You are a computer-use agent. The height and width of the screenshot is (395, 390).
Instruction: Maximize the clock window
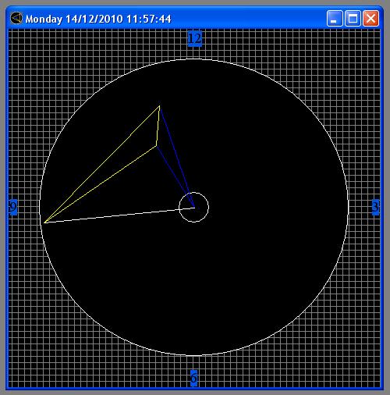(353, 19)
